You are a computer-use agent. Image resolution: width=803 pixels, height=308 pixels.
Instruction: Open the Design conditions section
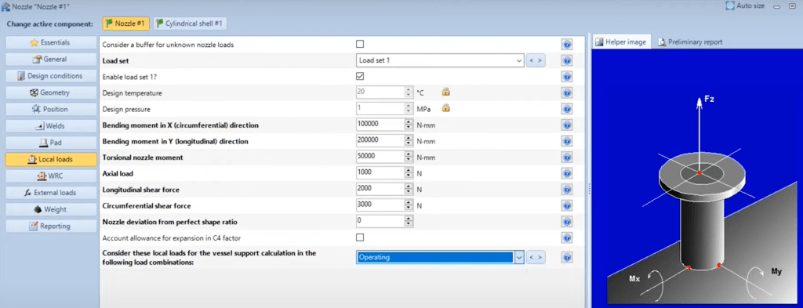coord(51,76)
